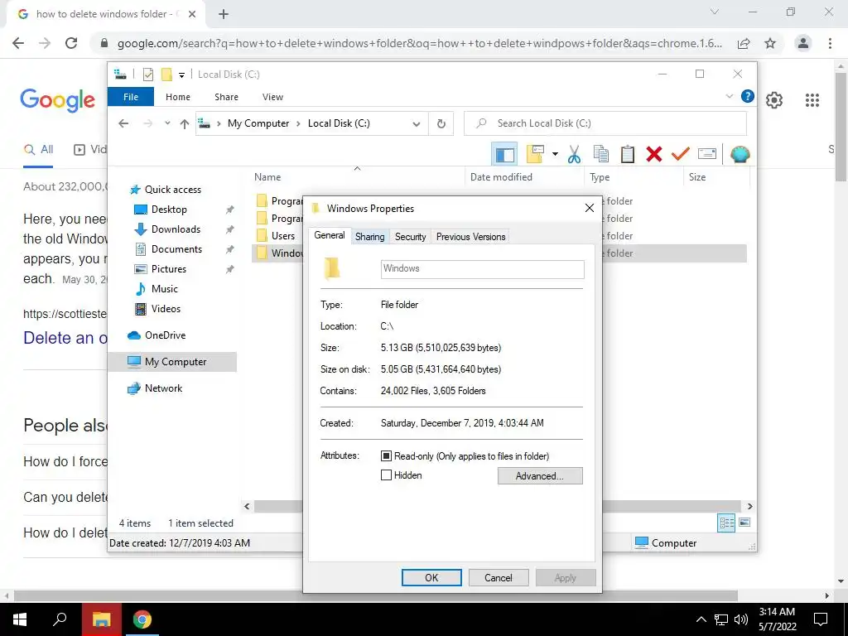848x636 pixels.
Task: Click Cancel in Windows Properties
Action: point(498,577)
